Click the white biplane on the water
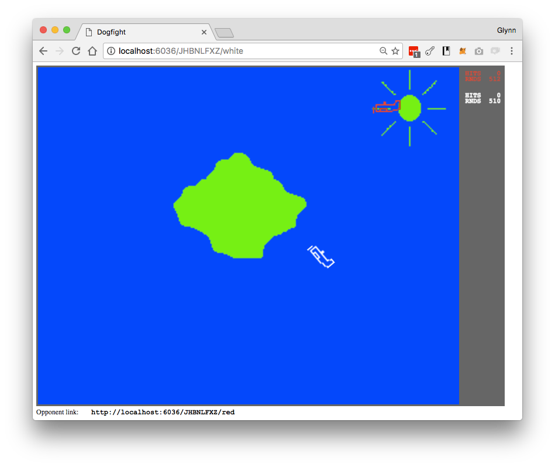 tap(321, 256)
